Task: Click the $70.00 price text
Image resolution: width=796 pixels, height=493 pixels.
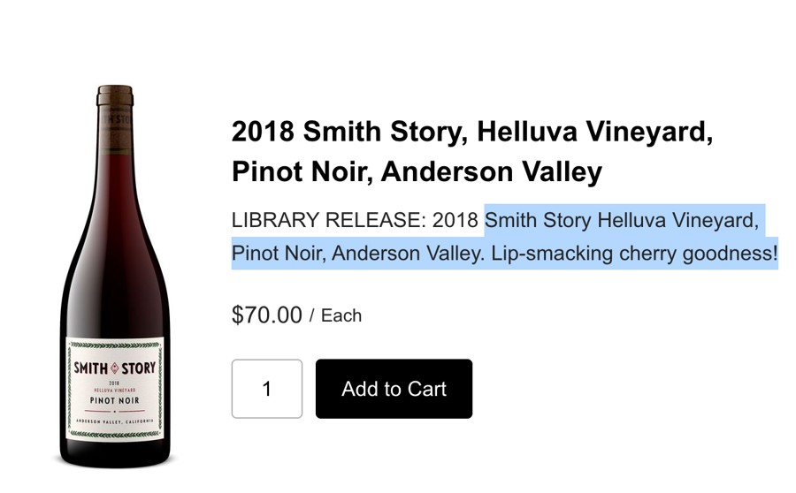Action: coord(266,315)
